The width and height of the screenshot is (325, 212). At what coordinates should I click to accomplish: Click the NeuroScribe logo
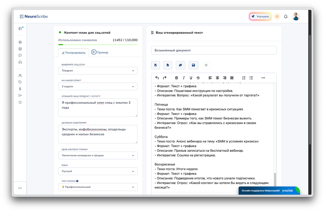click(34, 17)
